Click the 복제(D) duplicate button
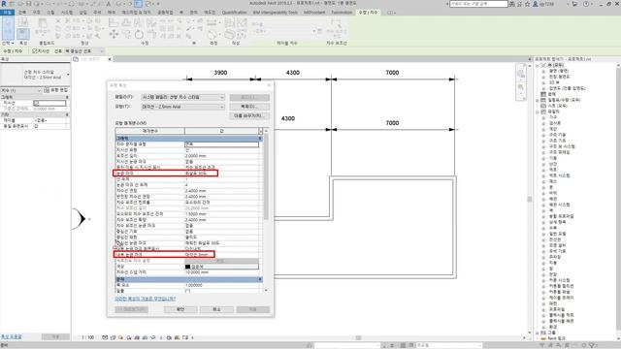The width and height of the screenshot is (621, 349). (x=249, y=107)
